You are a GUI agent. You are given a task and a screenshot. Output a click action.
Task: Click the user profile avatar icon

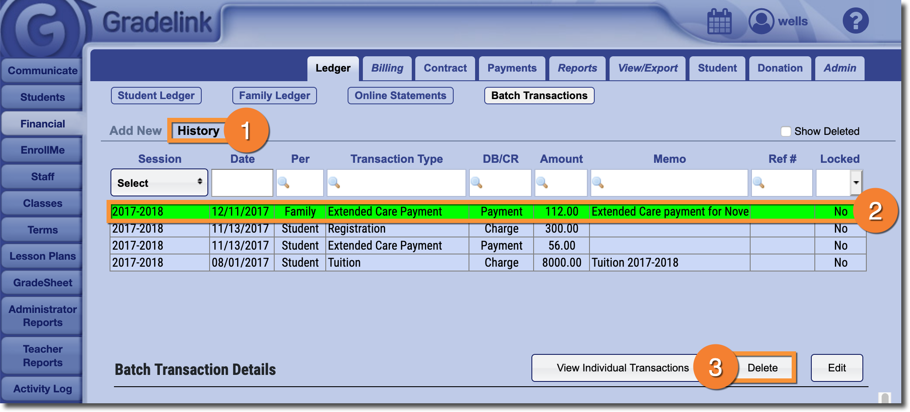761,21
